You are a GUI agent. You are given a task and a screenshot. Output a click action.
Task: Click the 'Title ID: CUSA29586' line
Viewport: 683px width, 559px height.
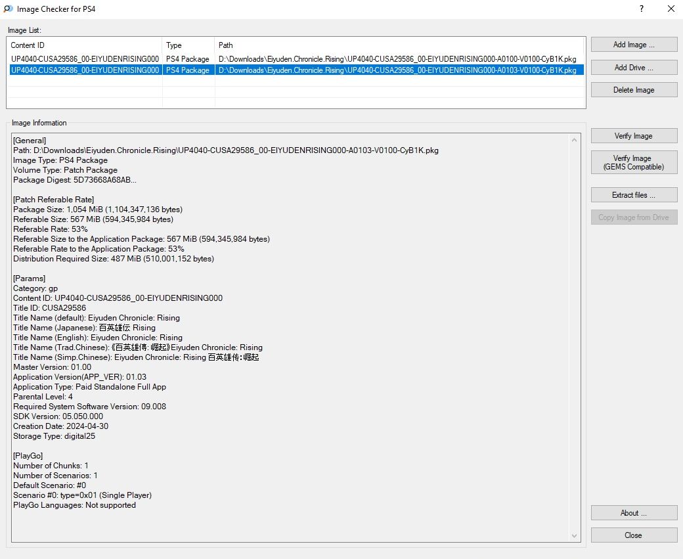point(50,308)
